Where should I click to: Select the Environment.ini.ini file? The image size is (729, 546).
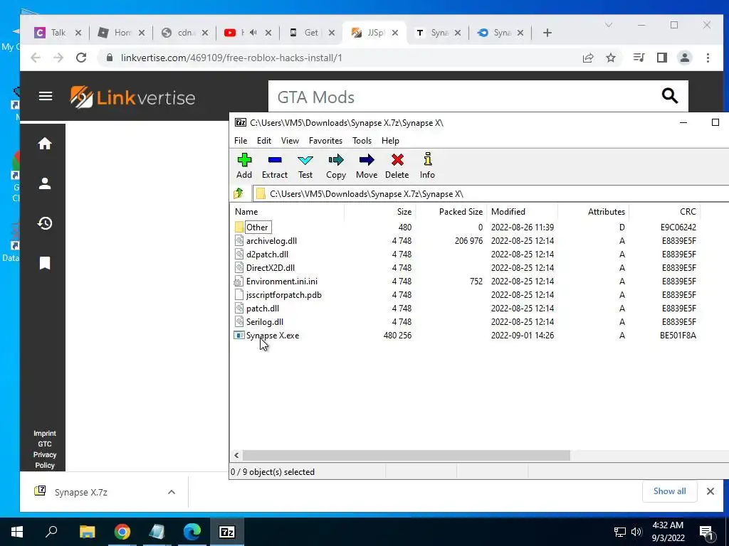282,282
